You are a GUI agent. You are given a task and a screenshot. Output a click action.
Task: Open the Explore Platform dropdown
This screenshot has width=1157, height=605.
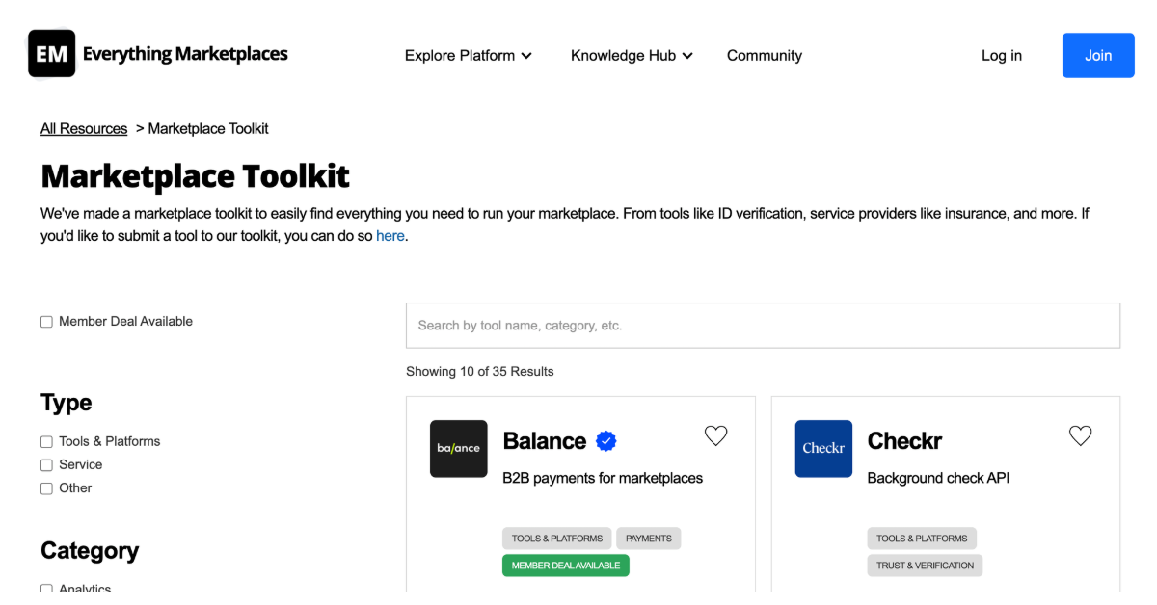[x=468, y=55]
